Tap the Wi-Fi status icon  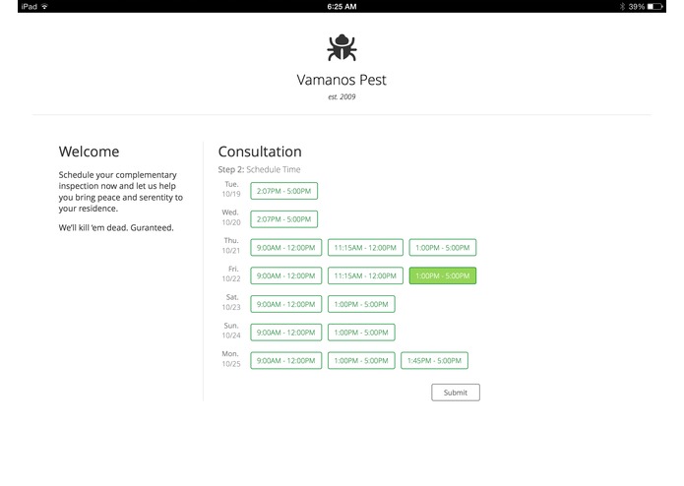[x=44, y=7]
